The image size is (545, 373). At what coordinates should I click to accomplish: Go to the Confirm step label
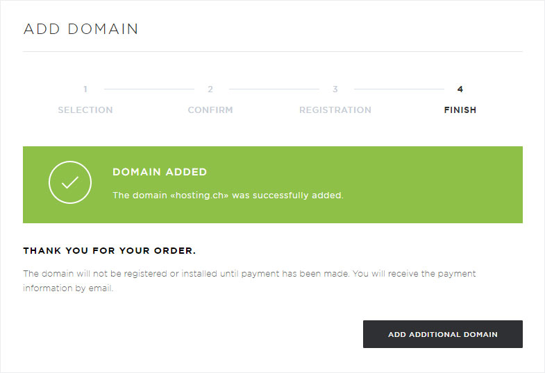[210, 110]
